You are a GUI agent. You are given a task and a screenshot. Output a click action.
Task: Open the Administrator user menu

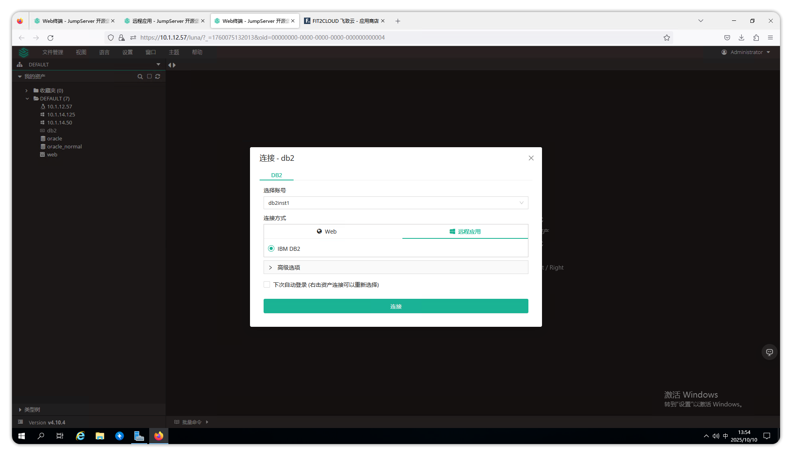click(746, 52)
